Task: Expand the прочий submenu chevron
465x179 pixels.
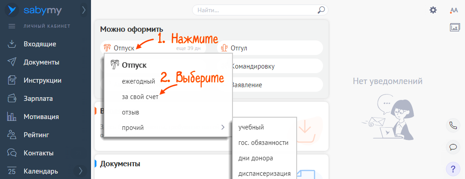Action: click(x=222, y=127)
